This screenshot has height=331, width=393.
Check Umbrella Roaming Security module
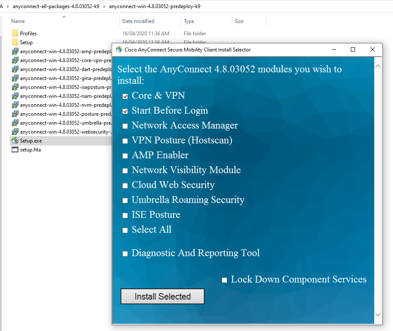[125, 201]
